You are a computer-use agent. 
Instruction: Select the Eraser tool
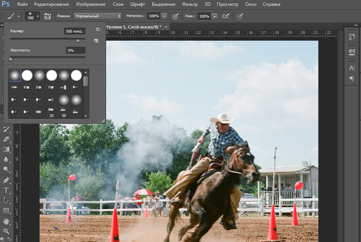click(x=6, y=139)
